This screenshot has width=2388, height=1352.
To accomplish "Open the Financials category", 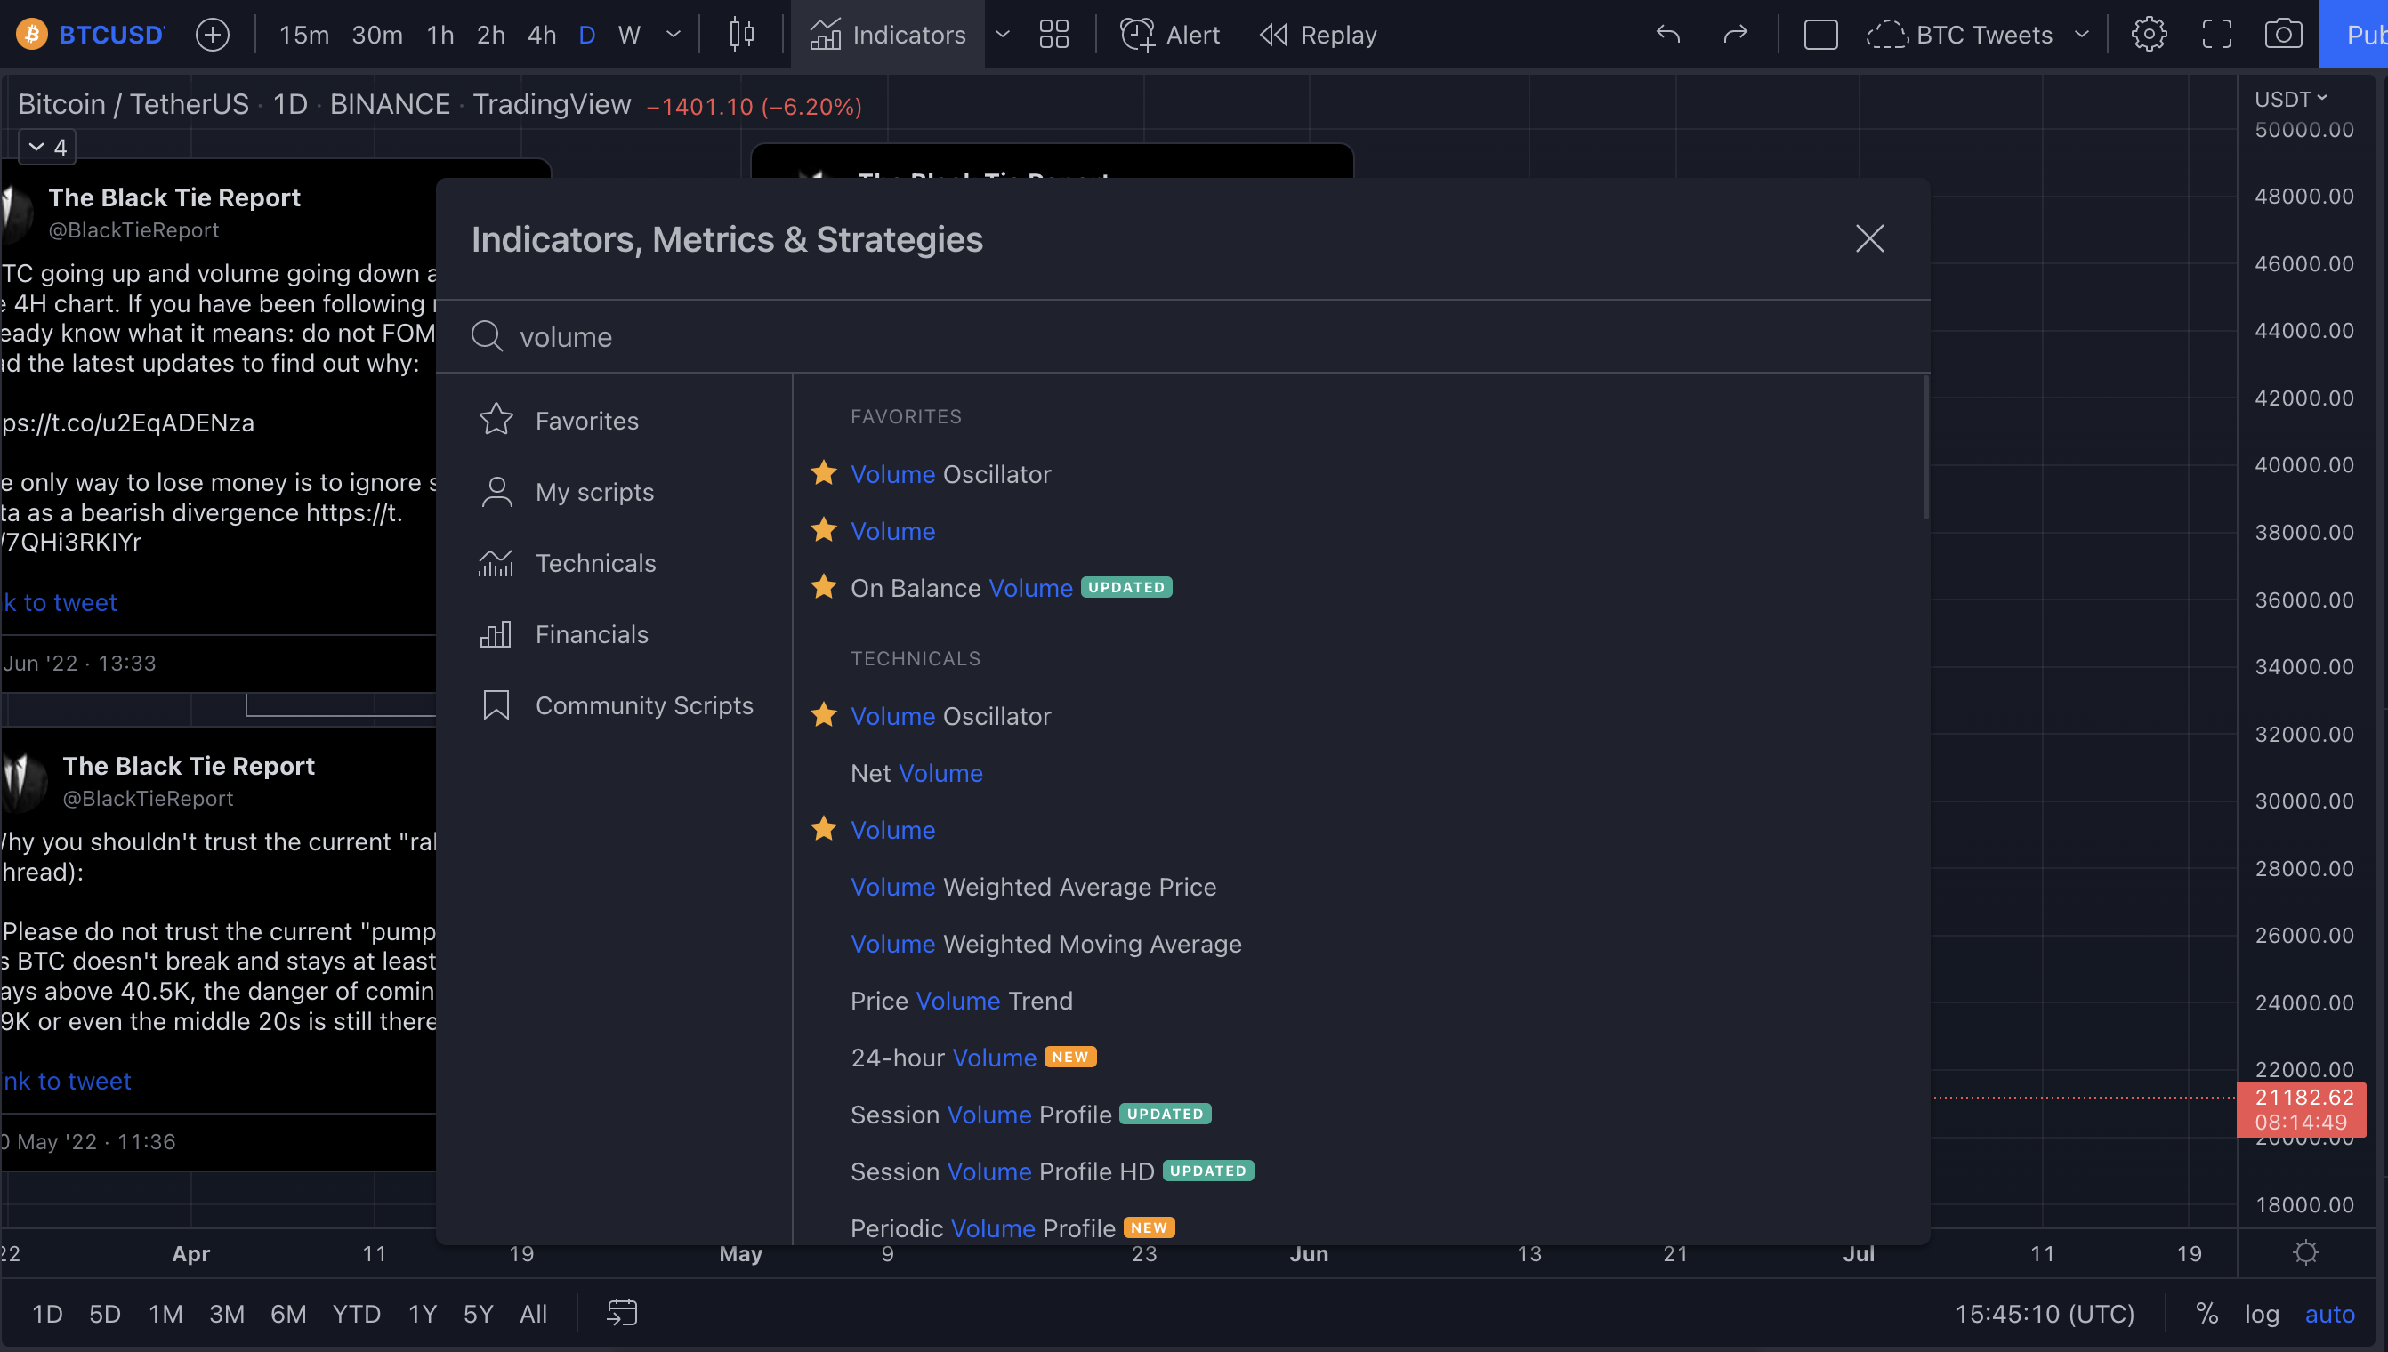I will [613, 634].
